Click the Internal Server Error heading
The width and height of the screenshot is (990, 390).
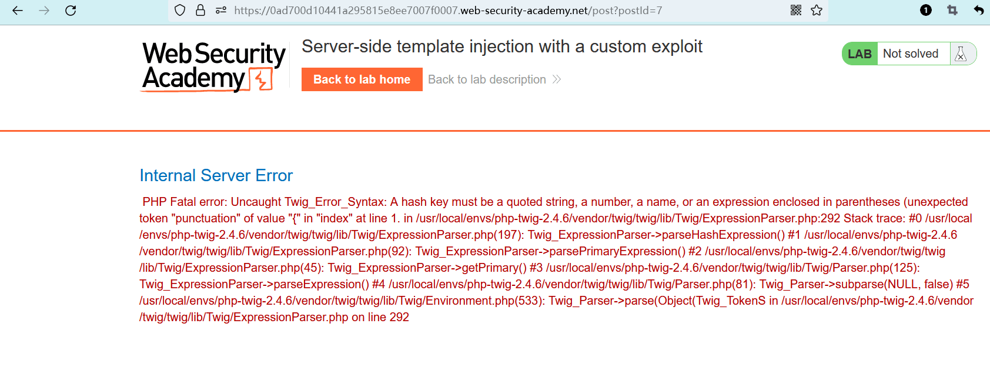[216, 175]
